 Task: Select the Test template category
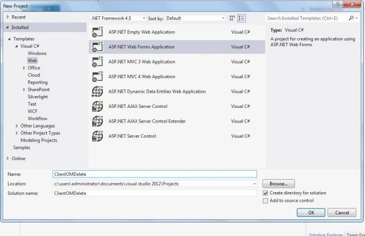pos(32,104)
